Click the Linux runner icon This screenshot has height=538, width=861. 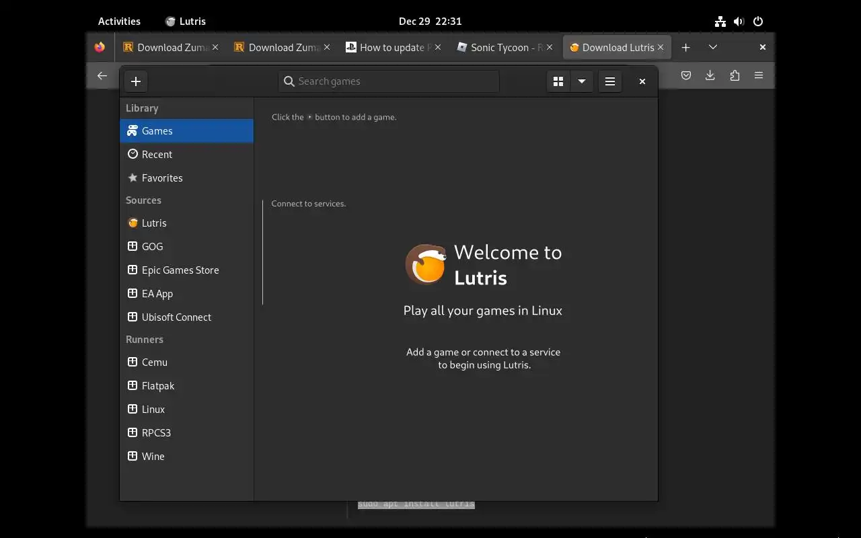133,409
